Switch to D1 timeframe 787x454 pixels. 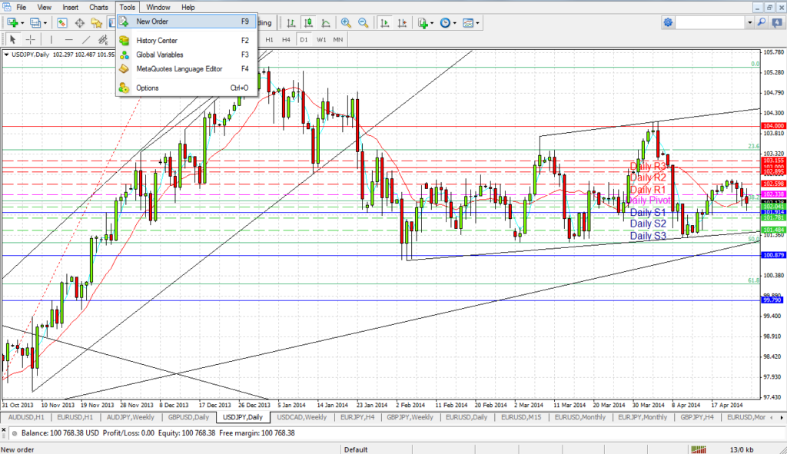[x=304, y=39]
